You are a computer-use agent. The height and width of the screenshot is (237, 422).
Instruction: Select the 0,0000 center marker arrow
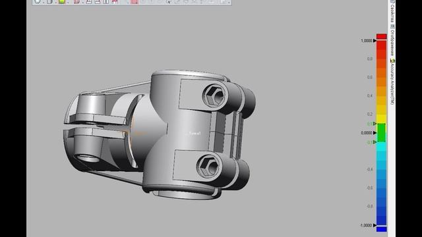point(375,133)
